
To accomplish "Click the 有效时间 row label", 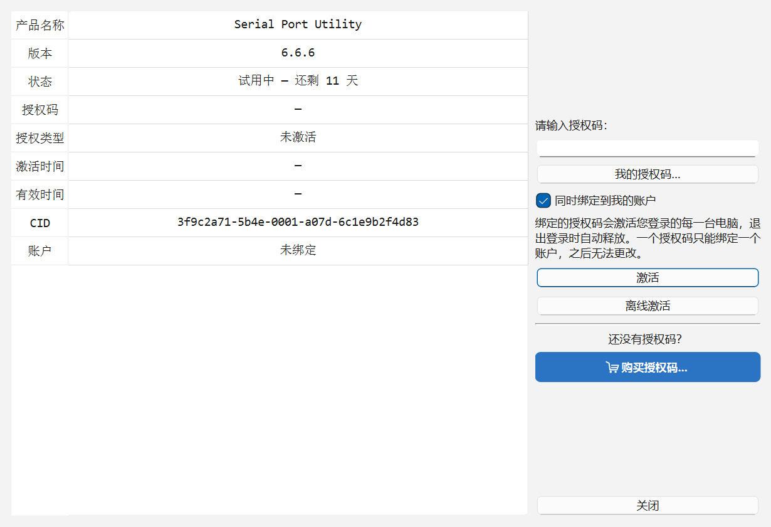I will [x=40, y=194].
